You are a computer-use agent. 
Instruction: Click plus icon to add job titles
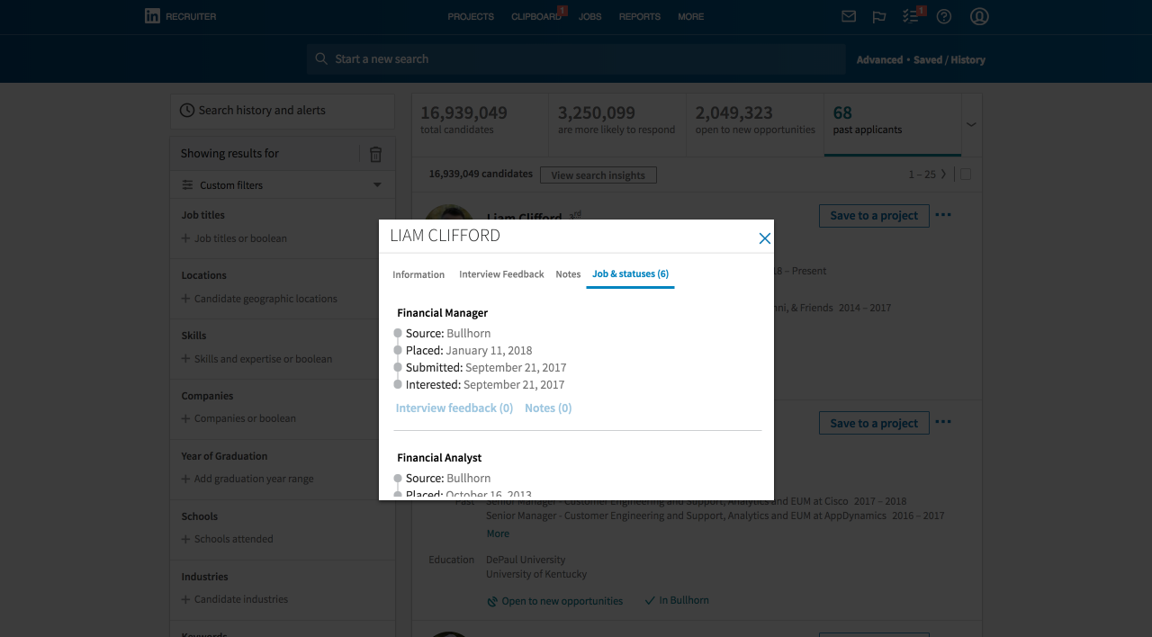pyautogui.click(x=185, y=238)
